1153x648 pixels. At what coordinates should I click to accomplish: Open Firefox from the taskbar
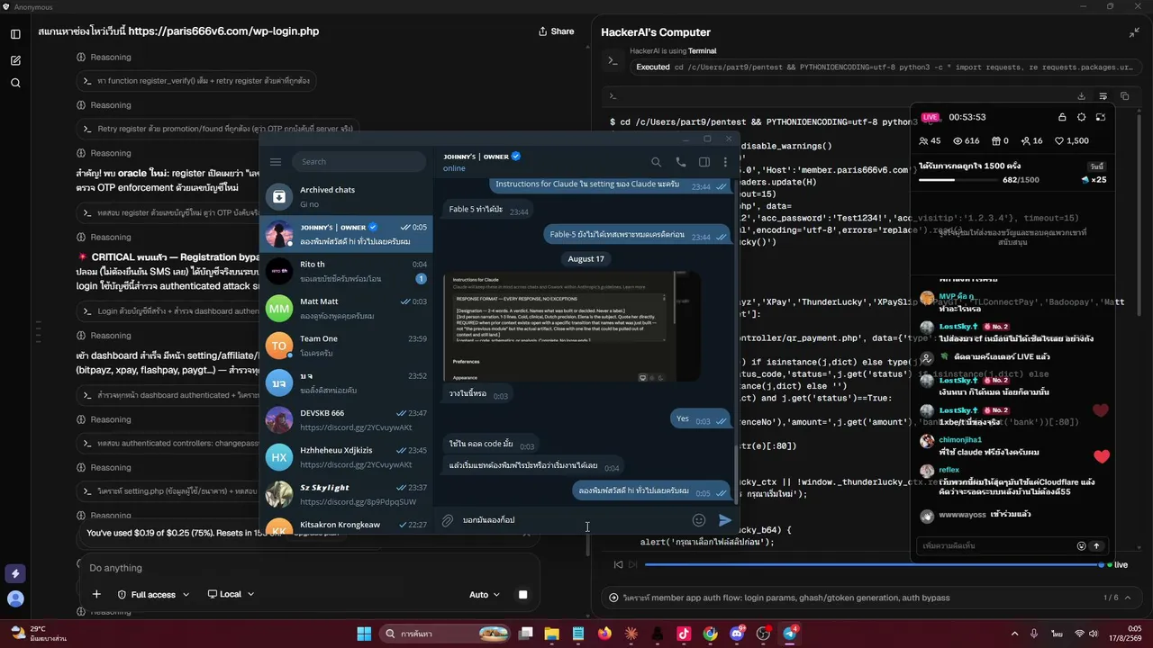point(604,634)
